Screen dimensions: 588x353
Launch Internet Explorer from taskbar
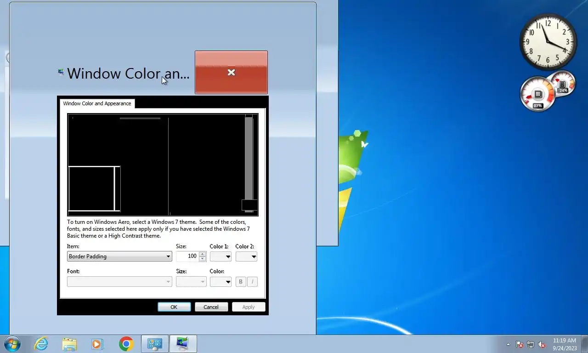tap(41, 344)
